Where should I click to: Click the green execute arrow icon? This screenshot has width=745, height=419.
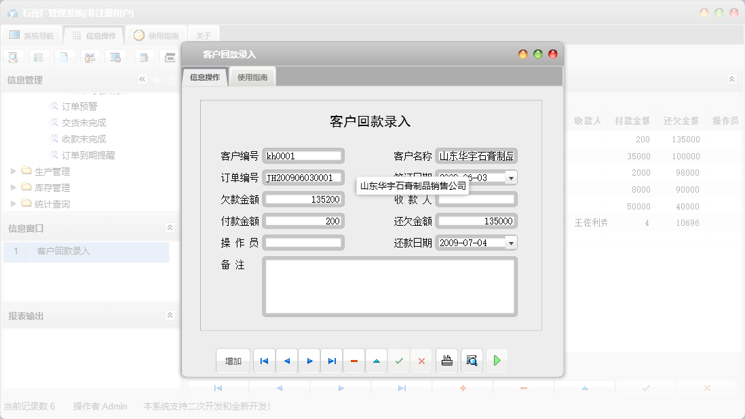point(497,361)
